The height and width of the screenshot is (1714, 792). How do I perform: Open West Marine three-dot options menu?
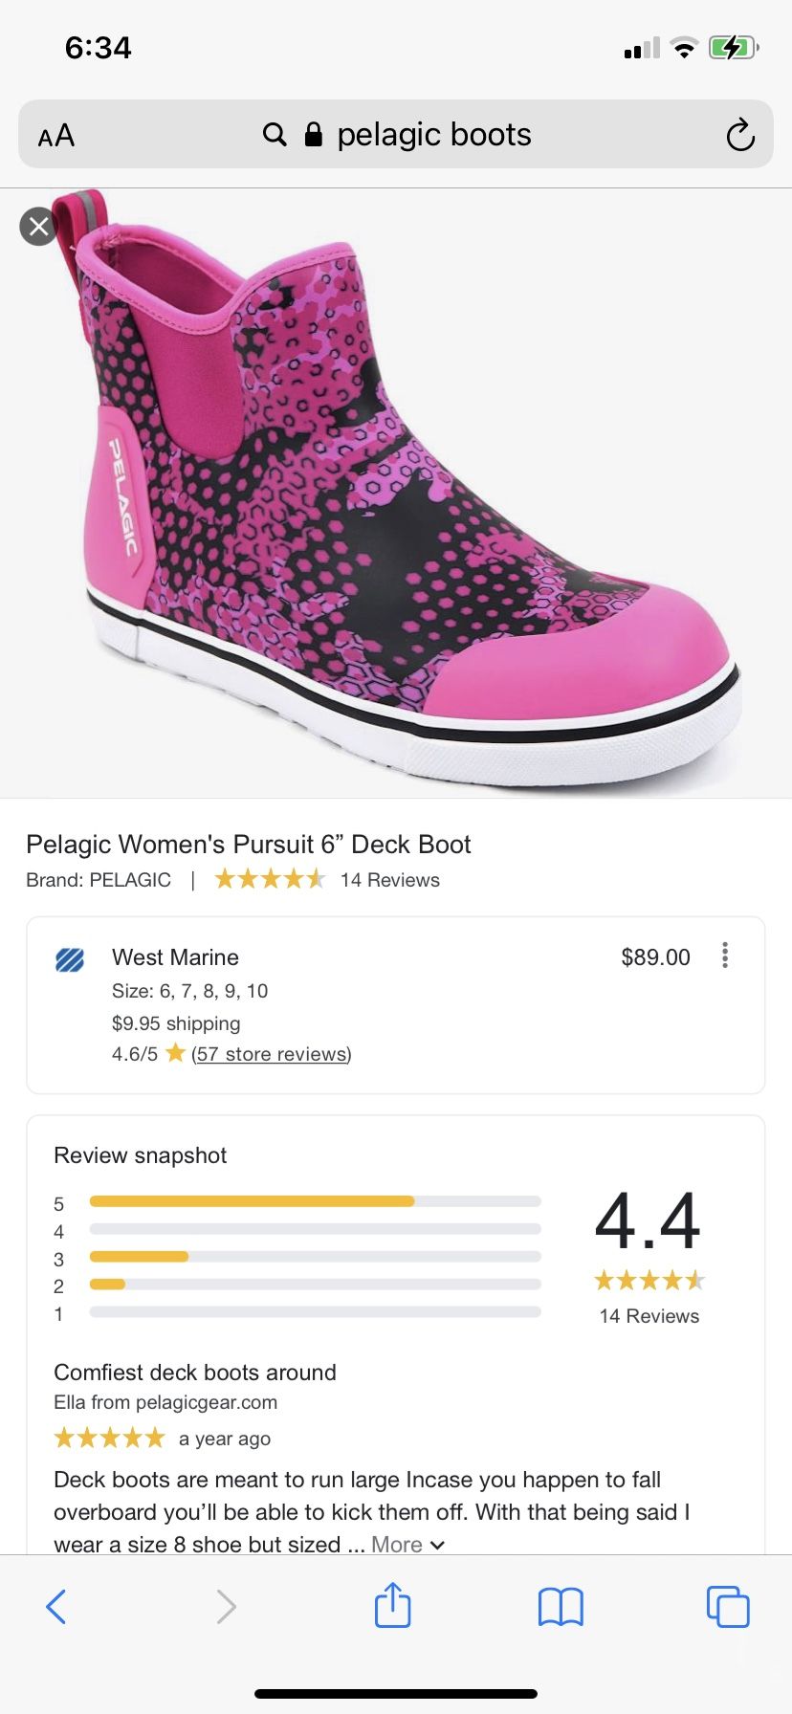pyautogui.click(x=725, y=956)
